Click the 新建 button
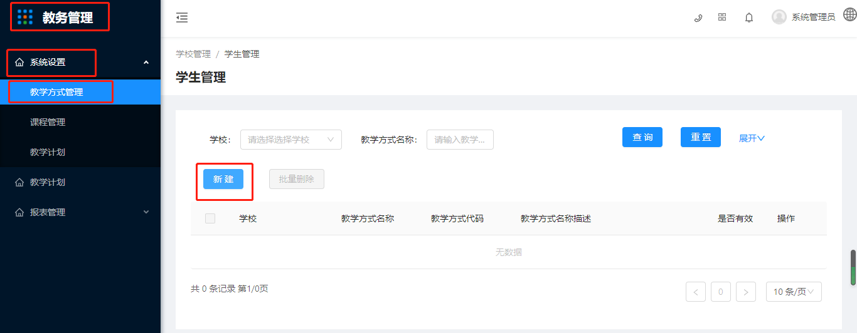The width and height of the screenshot is (857, 333). (223, 179)
